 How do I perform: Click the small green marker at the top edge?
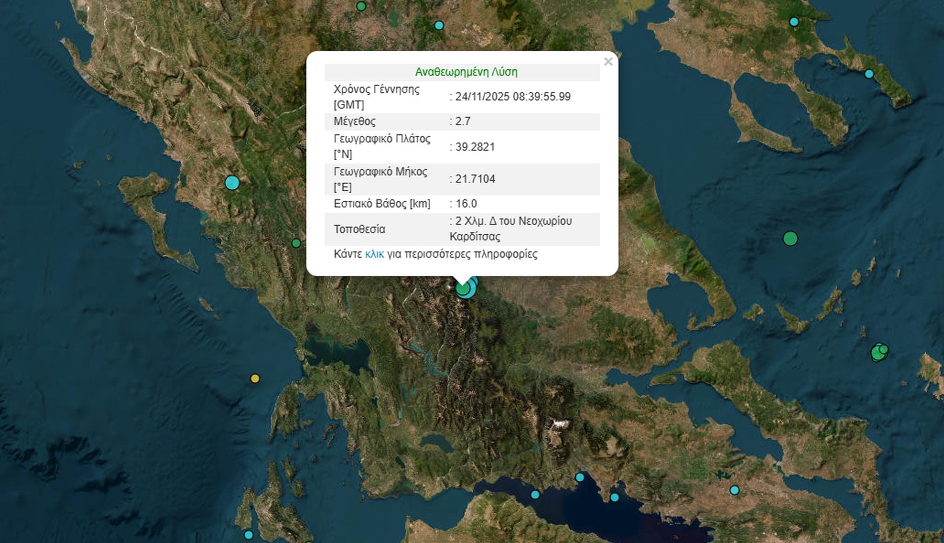click(x=361, y=6)
